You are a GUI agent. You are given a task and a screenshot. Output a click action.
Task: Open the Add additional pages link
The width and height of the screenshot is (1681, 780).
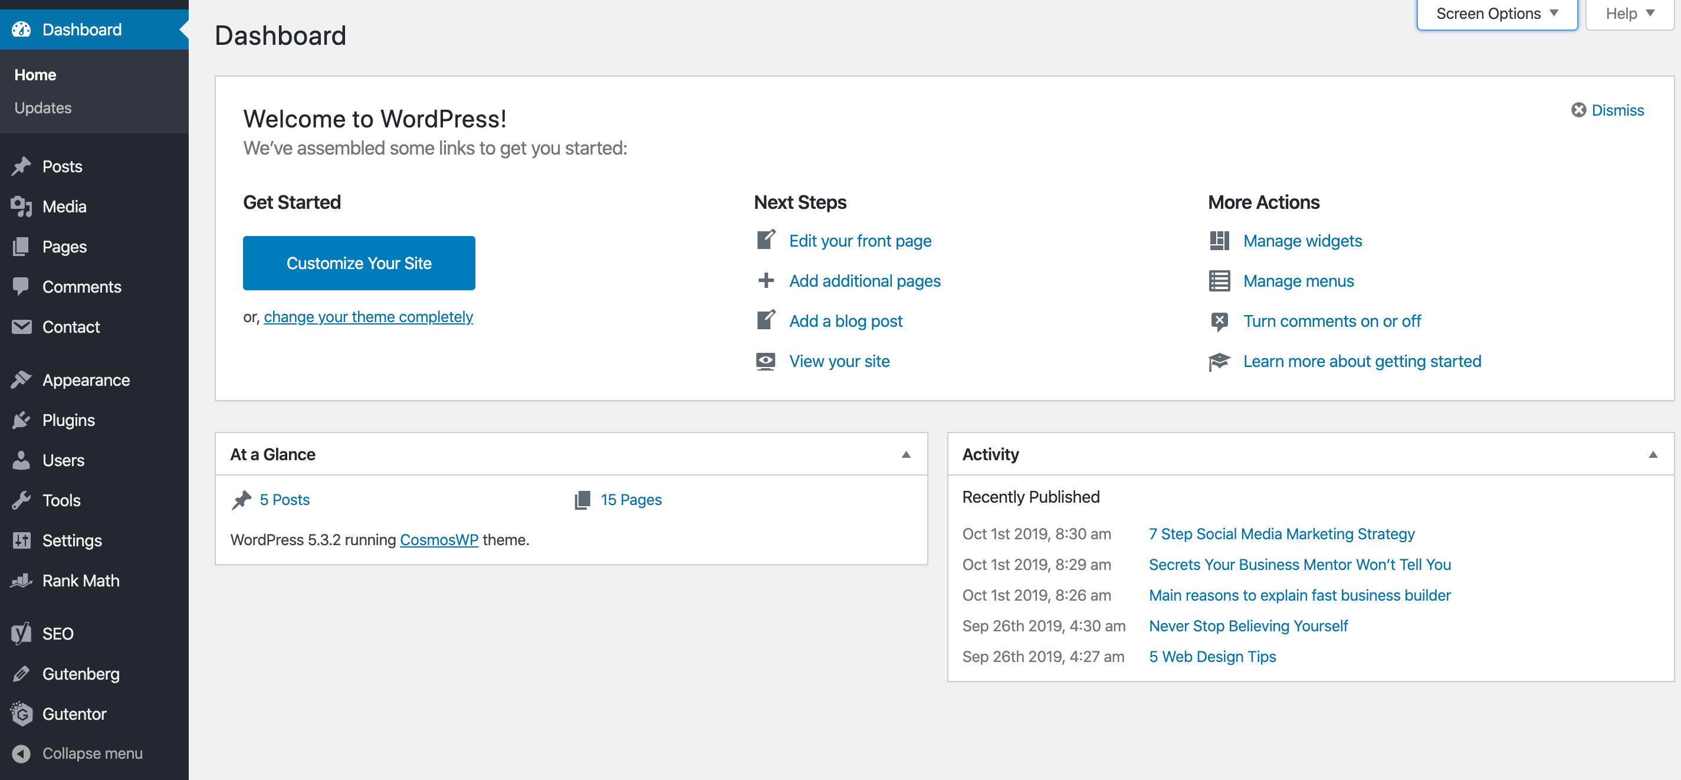(865, 281)
